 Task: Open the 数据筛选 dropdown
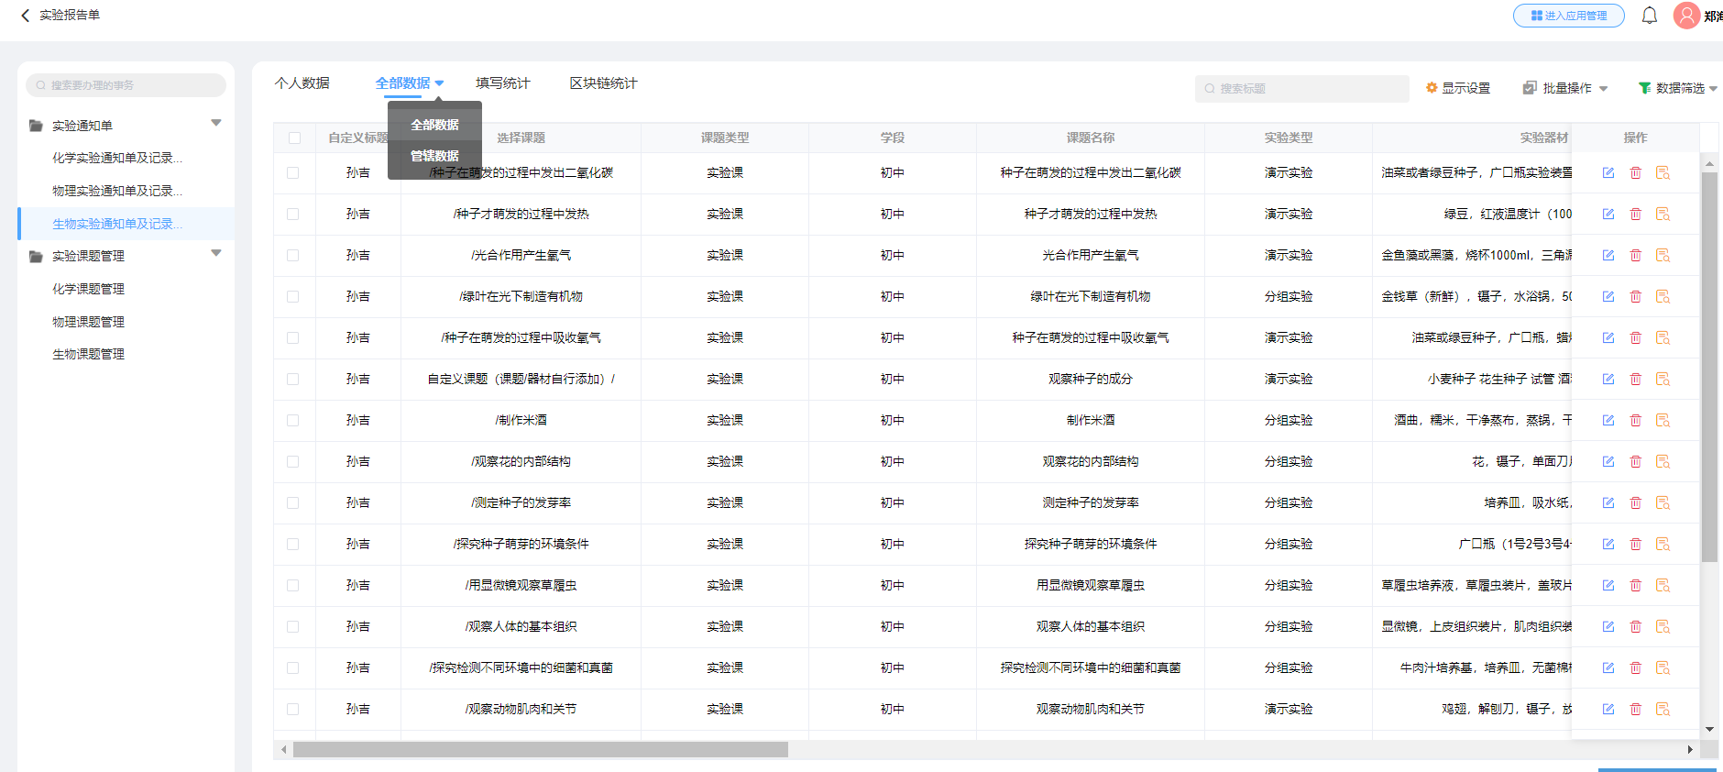pos(1678,88)
